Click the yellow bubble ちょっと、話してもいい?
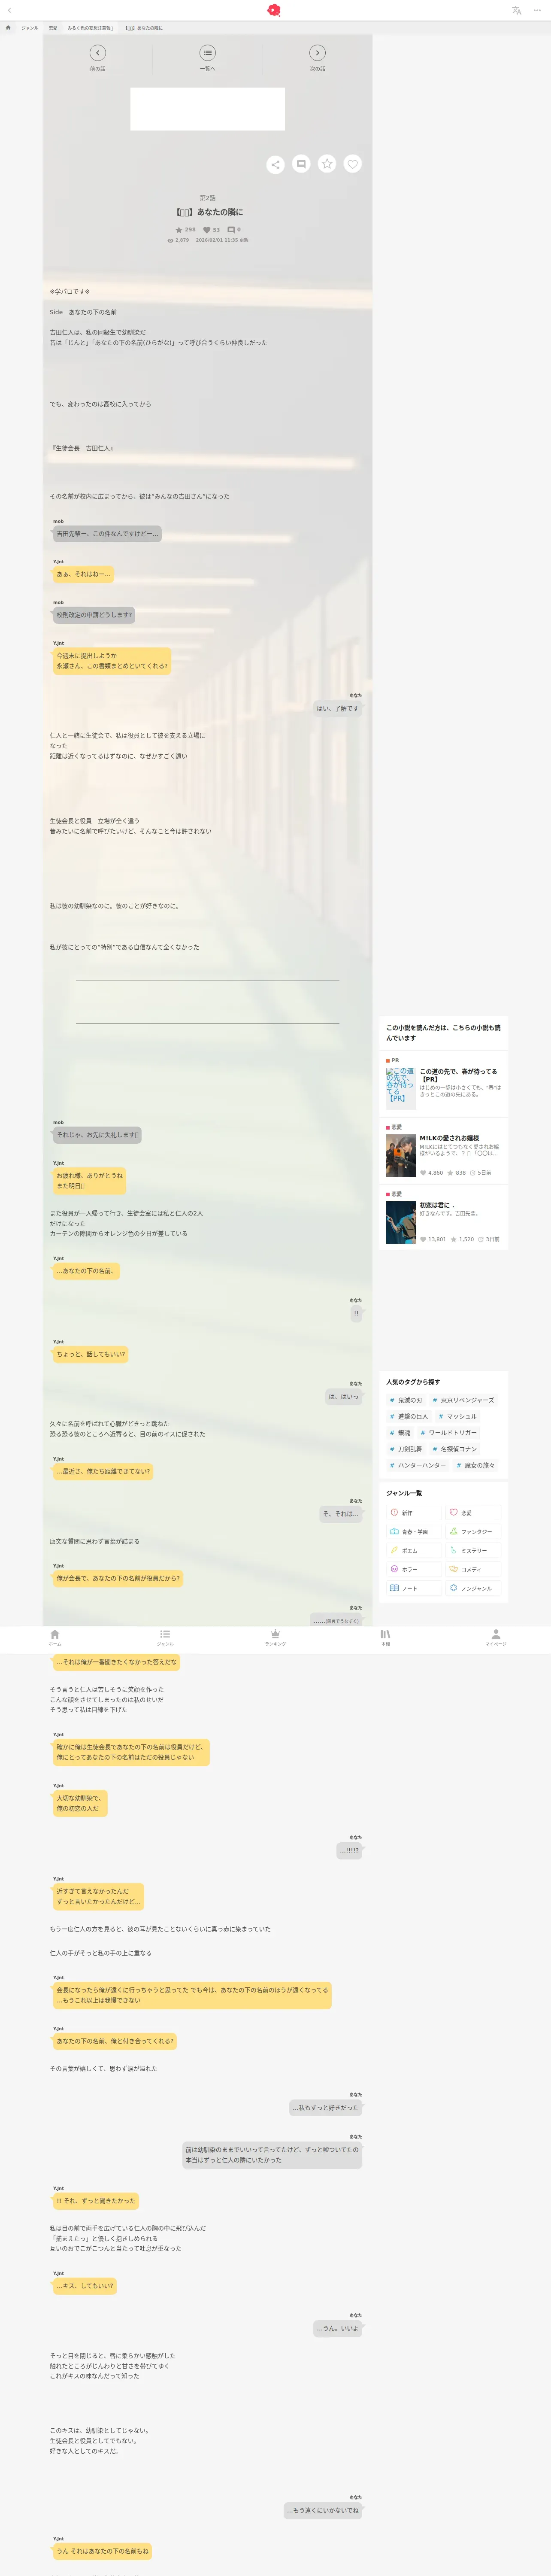The image size is (551, 2576). point(91,1354)
